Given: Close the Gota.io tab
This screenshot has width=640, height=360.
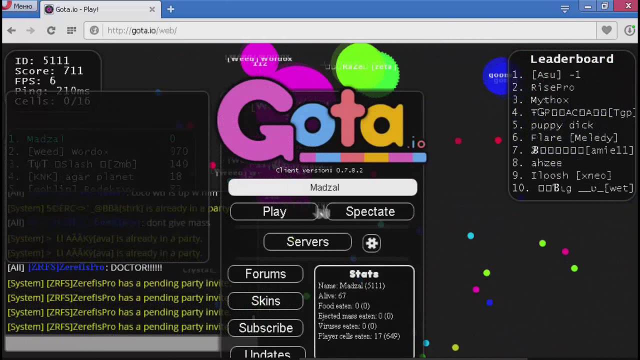Looking at the screenshot, I should 152,9.
